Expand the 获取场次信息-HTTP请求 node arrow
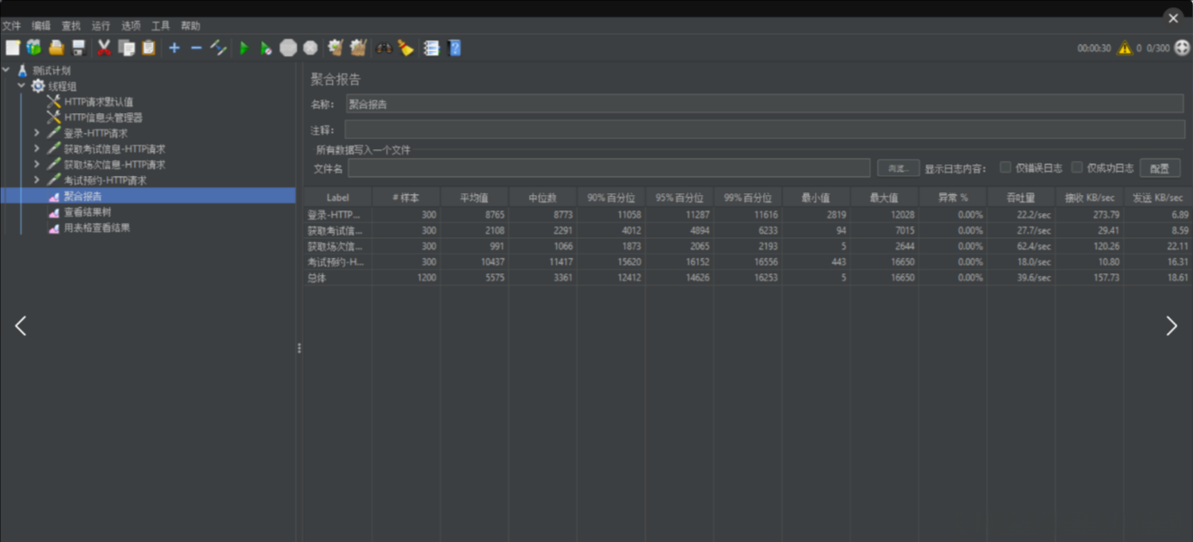The height and width of the screenshot is (542, 1193). [x=37, y=164]
